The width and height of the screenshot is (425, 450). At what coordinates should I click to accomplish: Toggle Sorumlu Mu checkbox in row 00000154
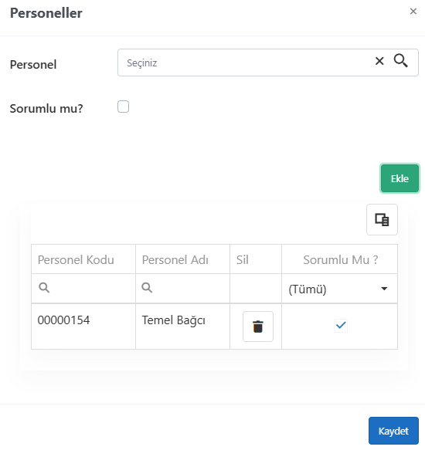341,326
